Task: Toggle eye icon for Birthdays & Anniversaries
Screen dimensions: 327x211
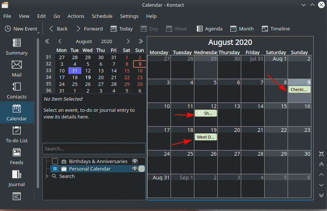Action: [135, 161]
